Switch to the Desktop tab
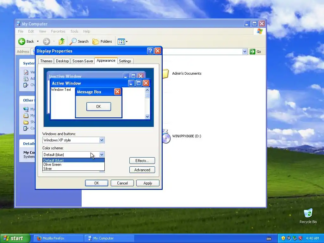The width and height of the screenshot is (324, 243). click(62, 61)
